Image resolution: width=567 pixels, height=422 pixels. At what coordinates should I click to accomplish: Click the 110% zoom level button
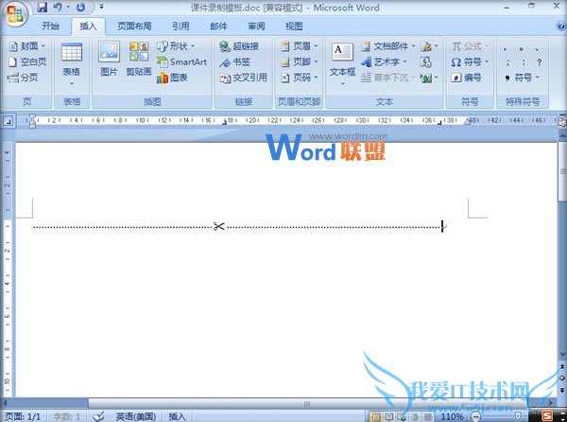(x=452, y=416)
